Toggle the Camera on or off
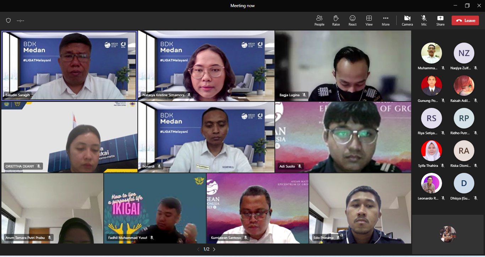Viewport: 485px width, 257px height. 407,20
